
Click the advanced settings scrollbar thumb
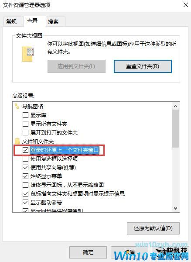[x=175, y=129]
